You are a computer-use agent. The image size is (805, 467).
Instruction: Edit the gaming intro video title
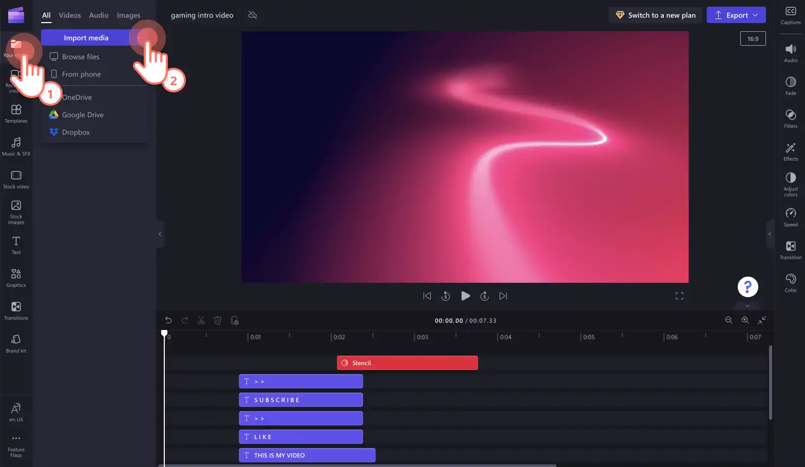click(x=202, y=15)
